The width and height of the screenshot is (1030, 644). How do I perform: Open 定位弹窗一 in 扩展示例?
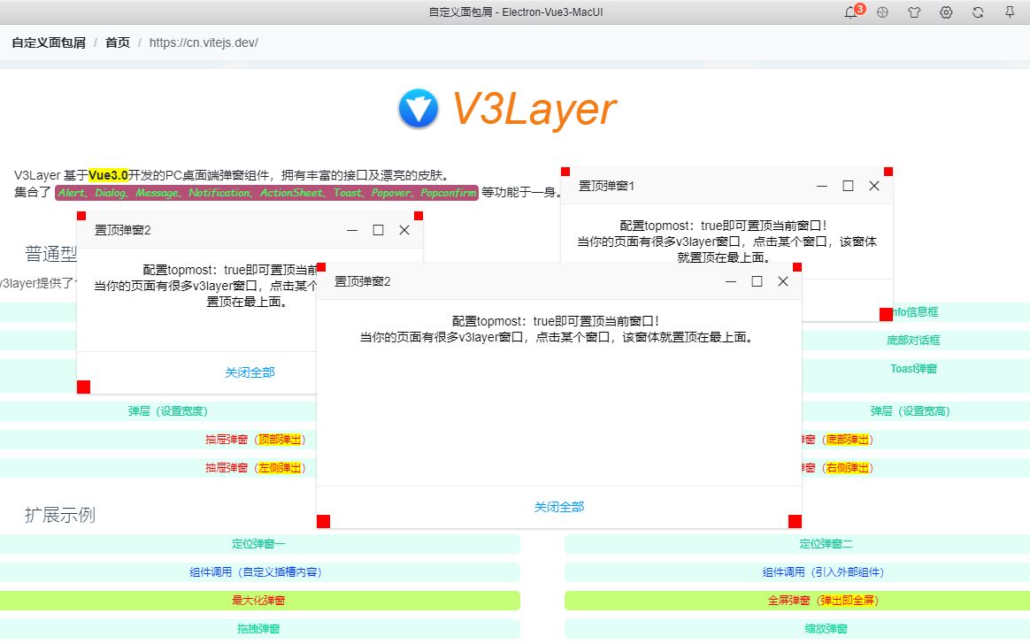[257, 543]
